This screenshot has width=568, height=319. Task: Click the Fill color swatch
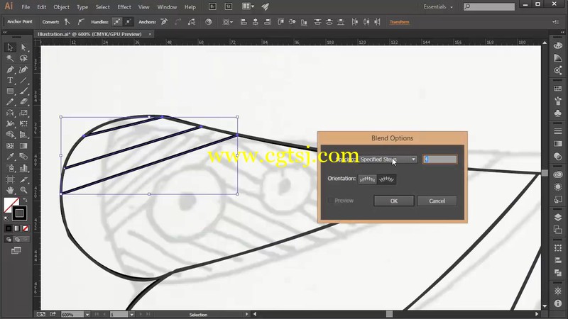click(11, 205)
